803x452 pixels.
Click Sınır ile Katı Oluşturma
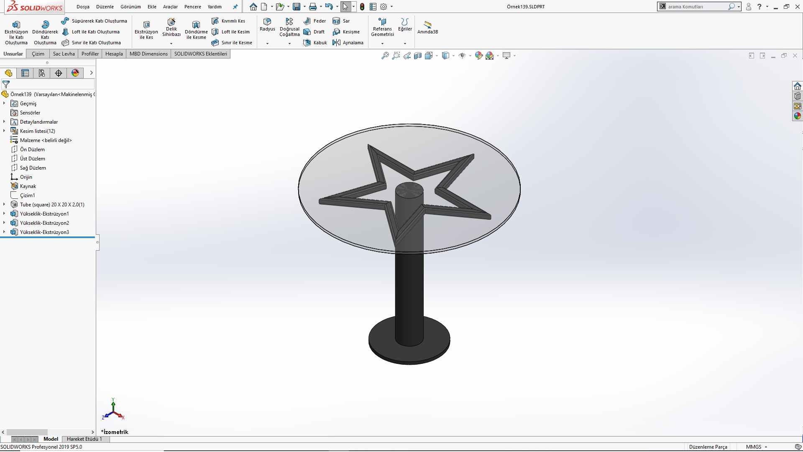[91, 43]
